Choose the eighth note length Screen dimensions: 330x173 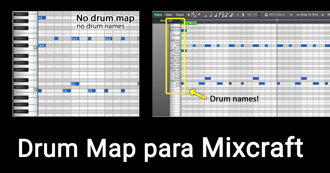[x=221, y=15]
